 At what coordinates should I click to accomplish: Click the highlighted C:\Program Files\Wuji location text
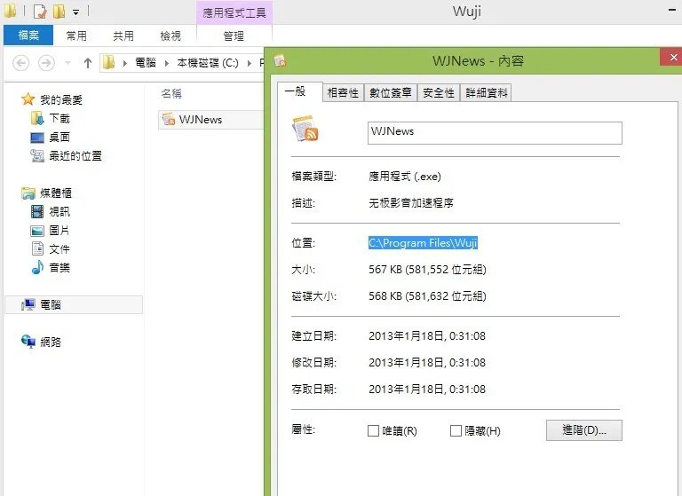423,242
